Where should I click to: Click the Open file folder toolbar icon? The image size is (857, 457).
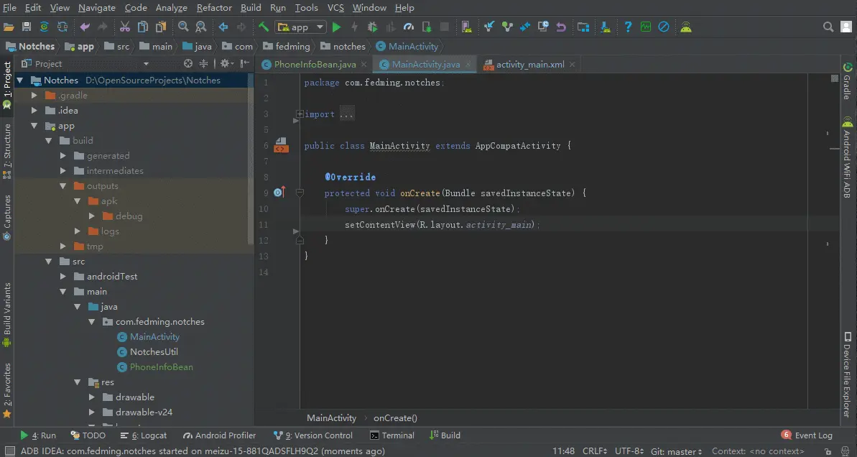point(9,27)
